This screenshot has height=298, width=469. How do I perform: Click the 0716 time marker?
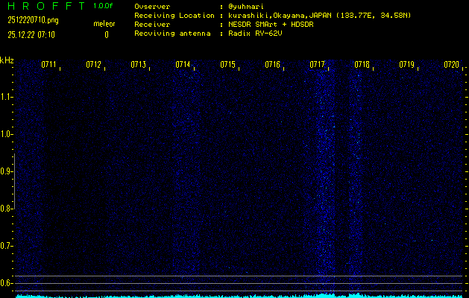coord(272,65)
